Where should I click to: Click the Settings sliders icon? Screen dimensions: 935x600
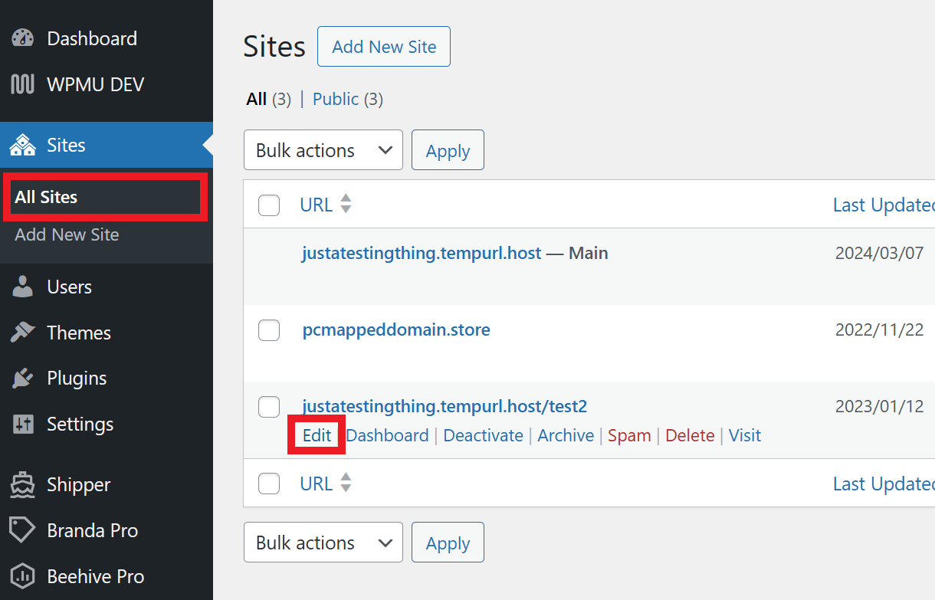coord(23,424)
